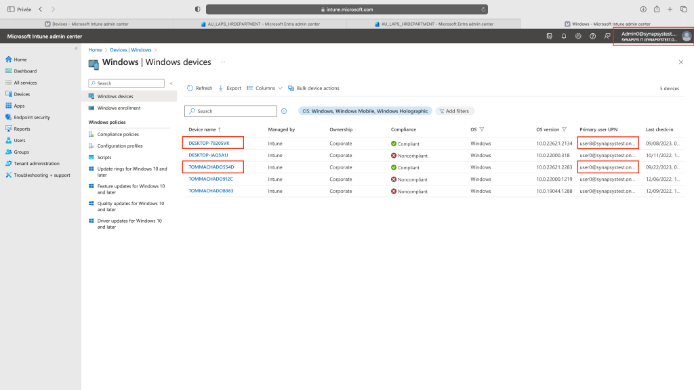The image size is (694, 390).
Task: Click the OS column filter icon
Action: coord(482,129)
